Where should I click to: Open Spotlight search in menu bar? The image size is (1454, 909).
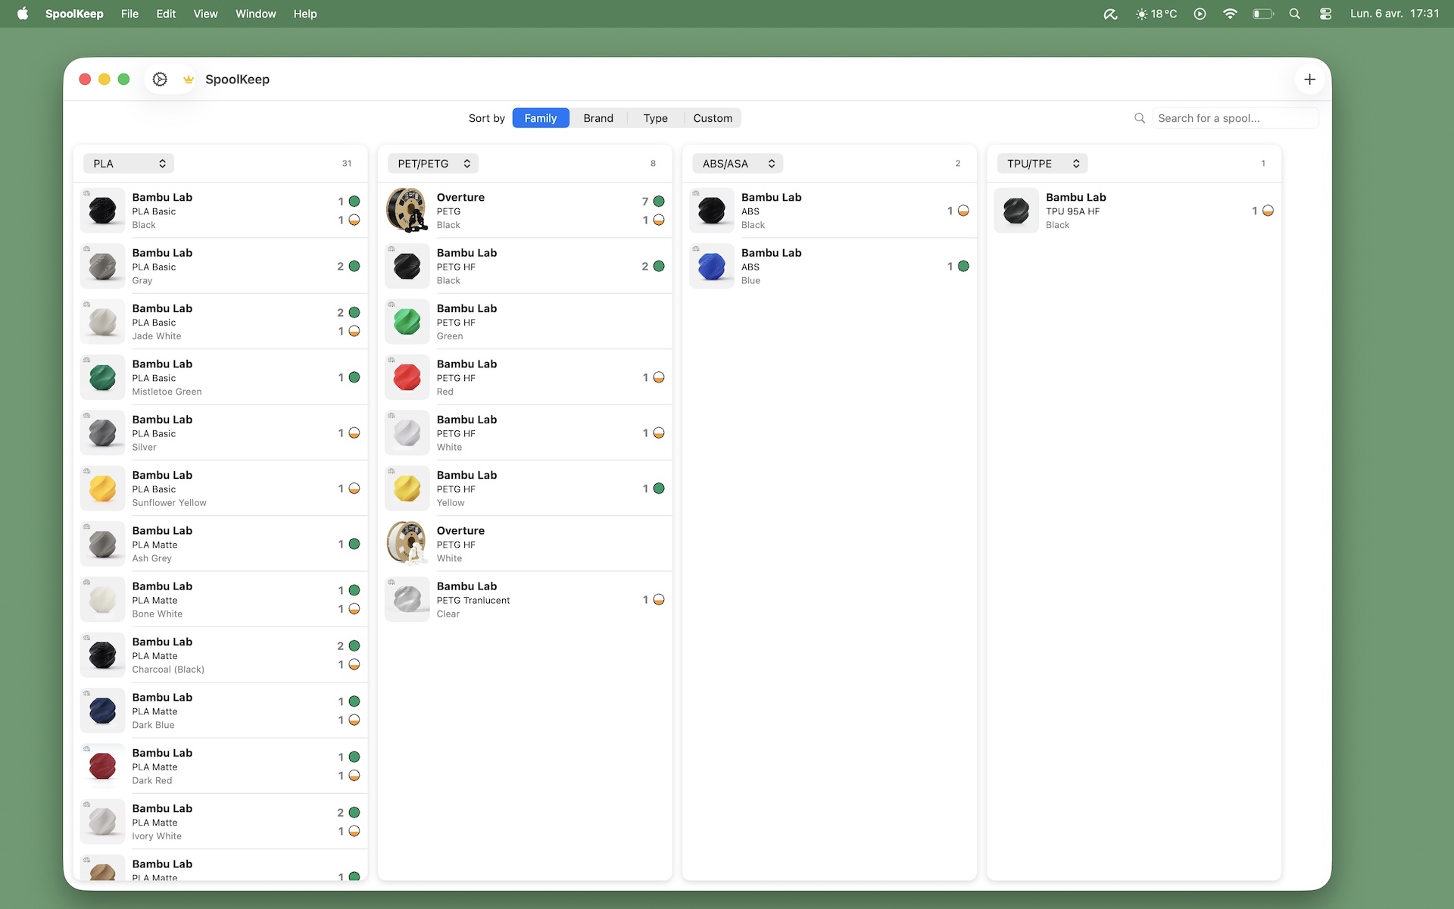tap(1294, 14)
